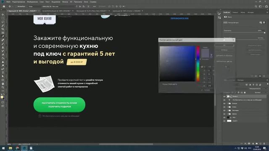Click OK in the color picker dialog
269x151 pixels.
[x=224, y=45]
